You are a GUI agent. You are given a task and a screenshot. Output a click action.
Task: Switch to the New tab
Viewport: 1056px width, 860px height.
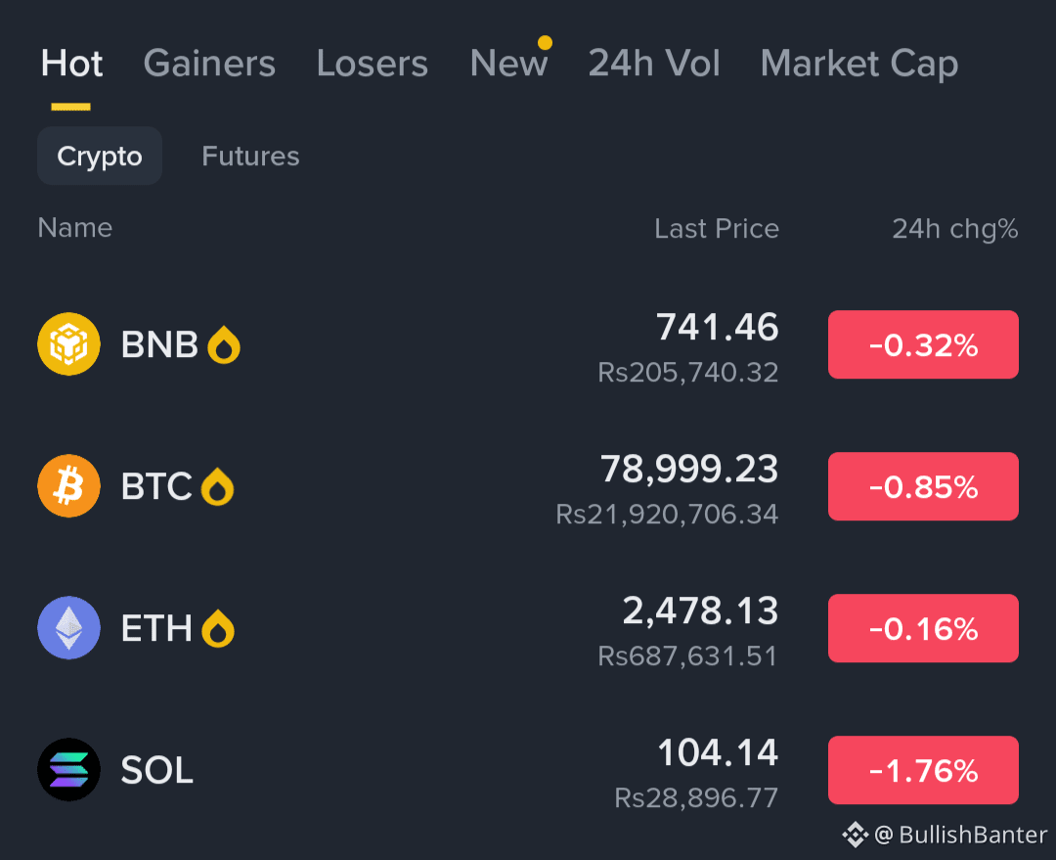tap(509, 64)
